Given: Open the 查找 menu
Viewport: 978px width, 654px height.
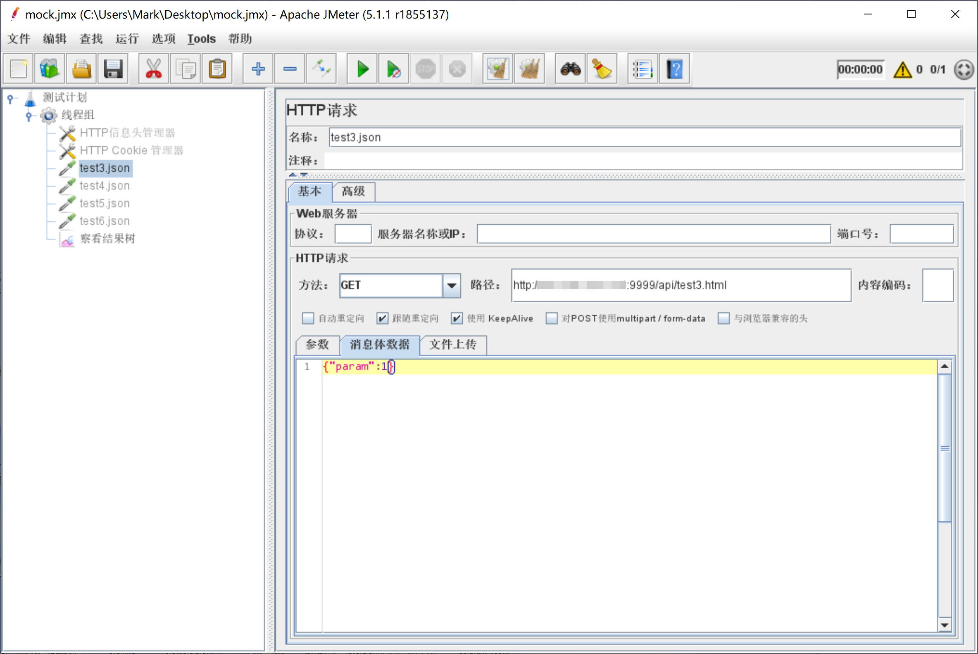Looking at the screenshot, I should click(91, 39).
